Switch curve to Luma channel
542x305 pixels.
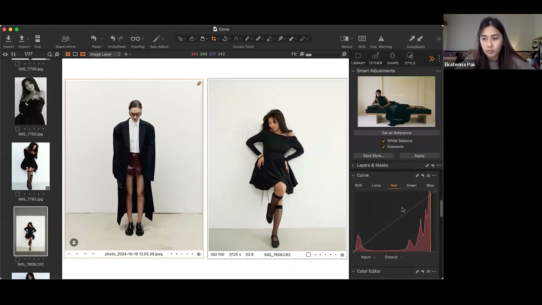[376, 185]
